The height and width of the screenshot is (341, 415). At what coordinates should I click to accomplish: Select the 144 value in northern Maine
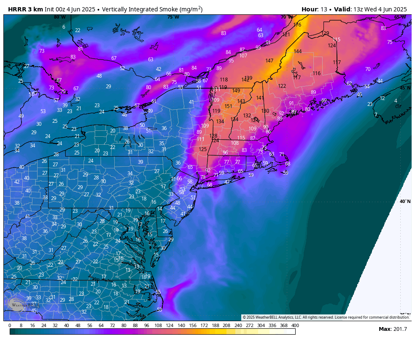[298, 51]
